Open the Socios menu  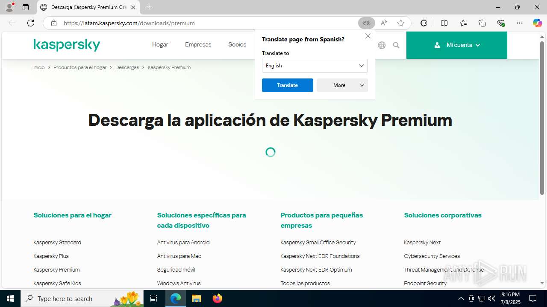237,44
